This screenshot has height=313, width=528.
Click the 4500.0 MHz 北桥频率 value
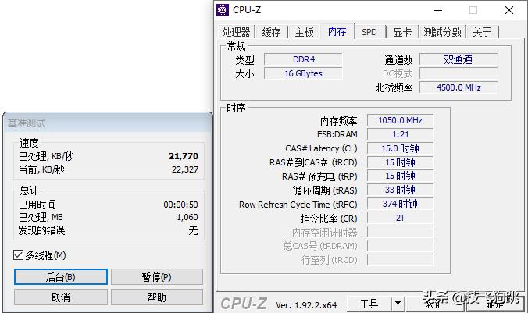458,87
